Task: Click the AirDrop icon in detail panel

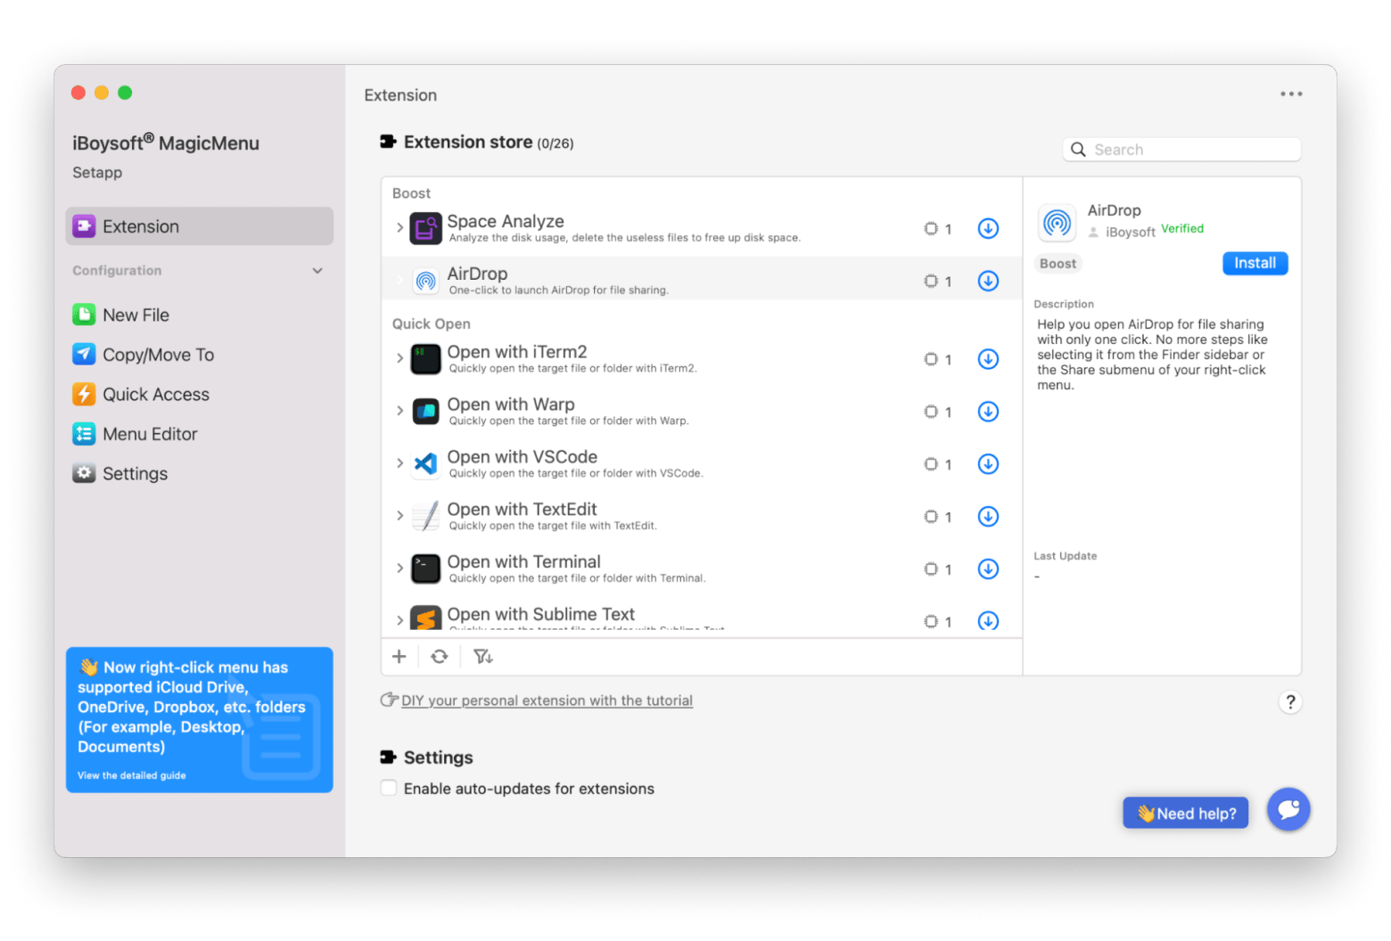Action: pyautogui.click(x=1058, y=222)
